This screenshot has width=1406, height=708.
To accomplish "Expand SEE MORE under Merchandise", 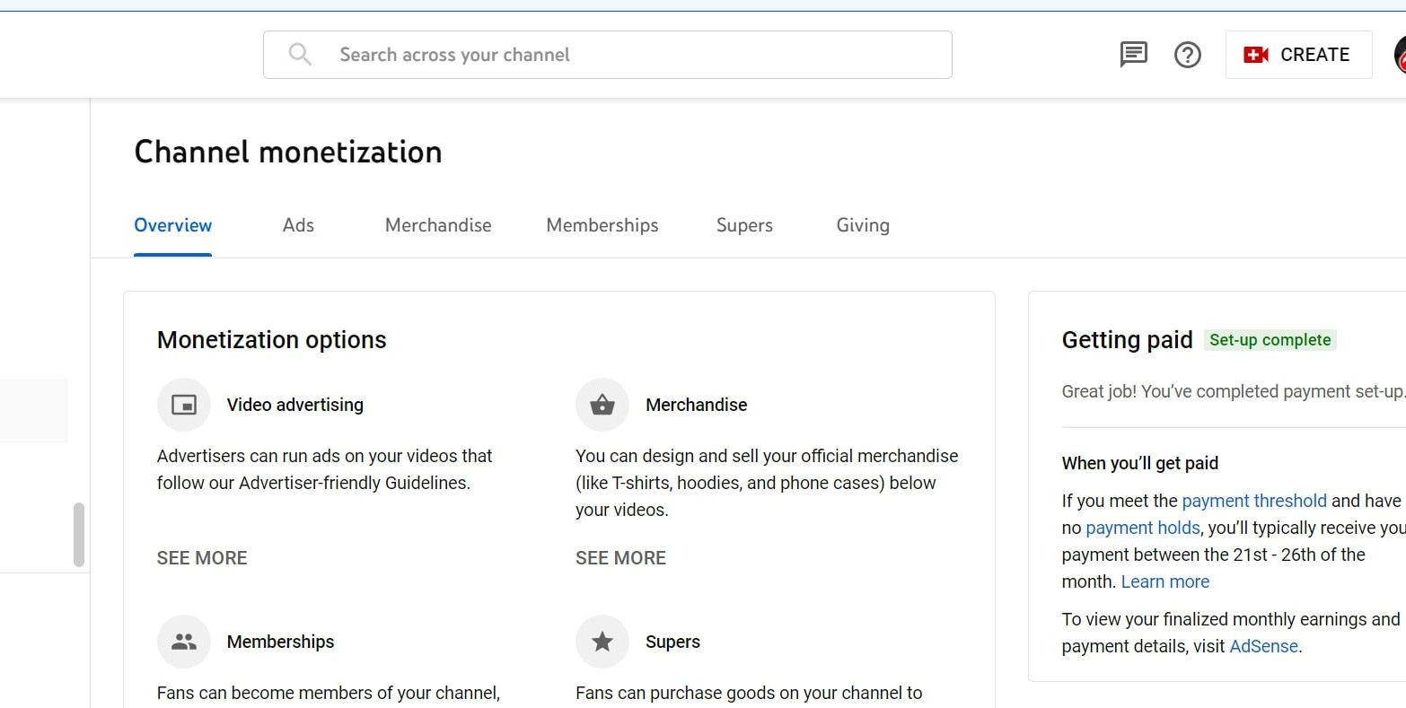I will [x=620, y=558].
